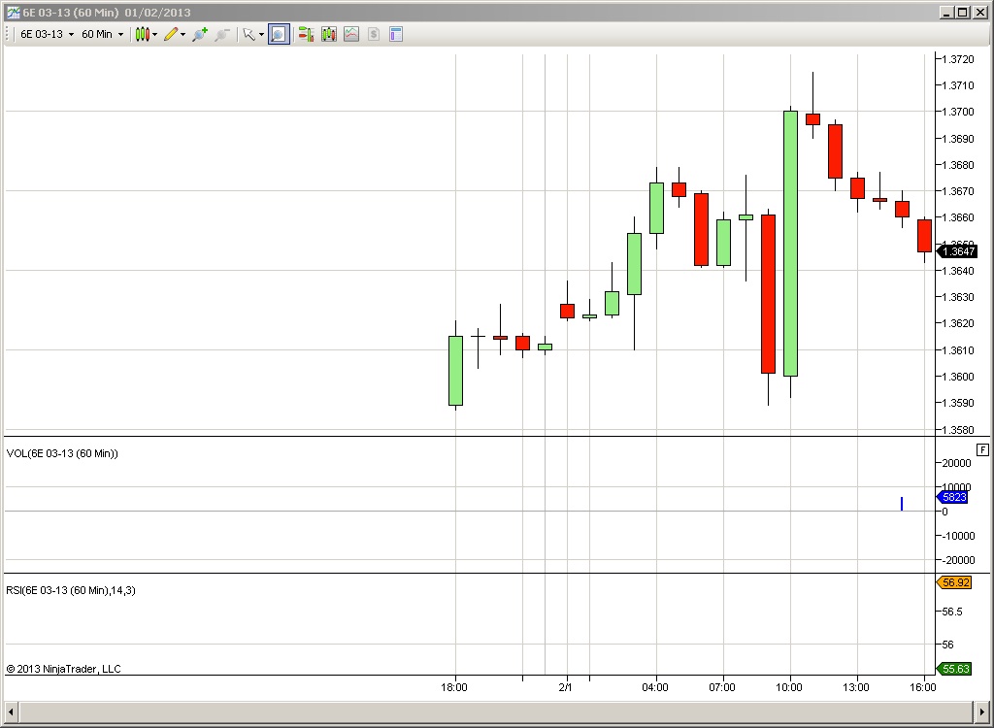Image resolution: width=994 pixels, height=728 pixels.
Task: Open the 60 Min interval dropdown
Action: [x=102, y=34]
